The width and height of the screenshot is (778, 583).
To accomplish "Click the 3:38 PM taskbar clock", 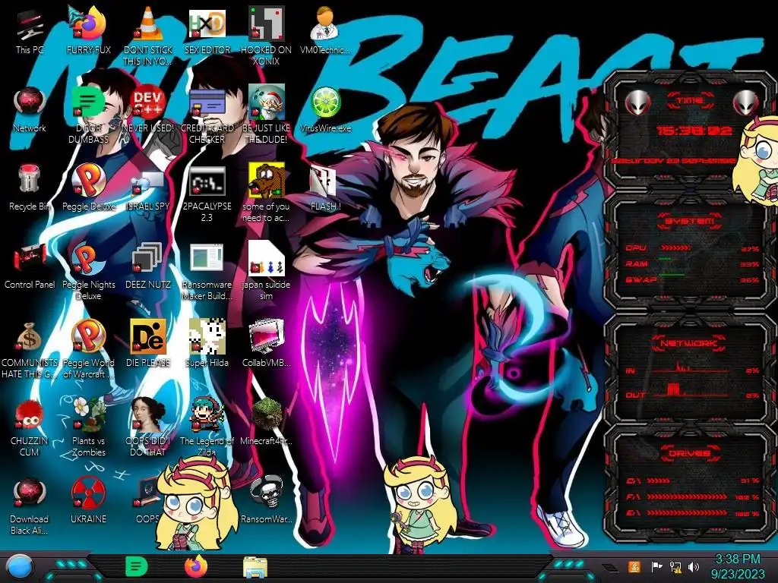I will click(x=738, y=566).
